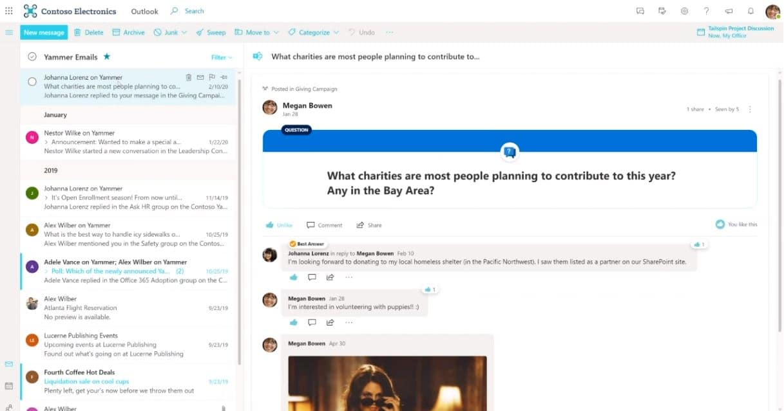This screenshot has width=784, height=411.
Task: Toggle the hamburger navigation pane
Action: click(x=9, y=32)
